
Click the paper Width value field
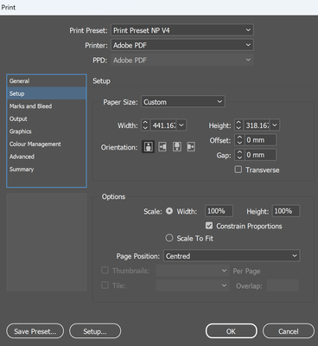pos(163,125)
